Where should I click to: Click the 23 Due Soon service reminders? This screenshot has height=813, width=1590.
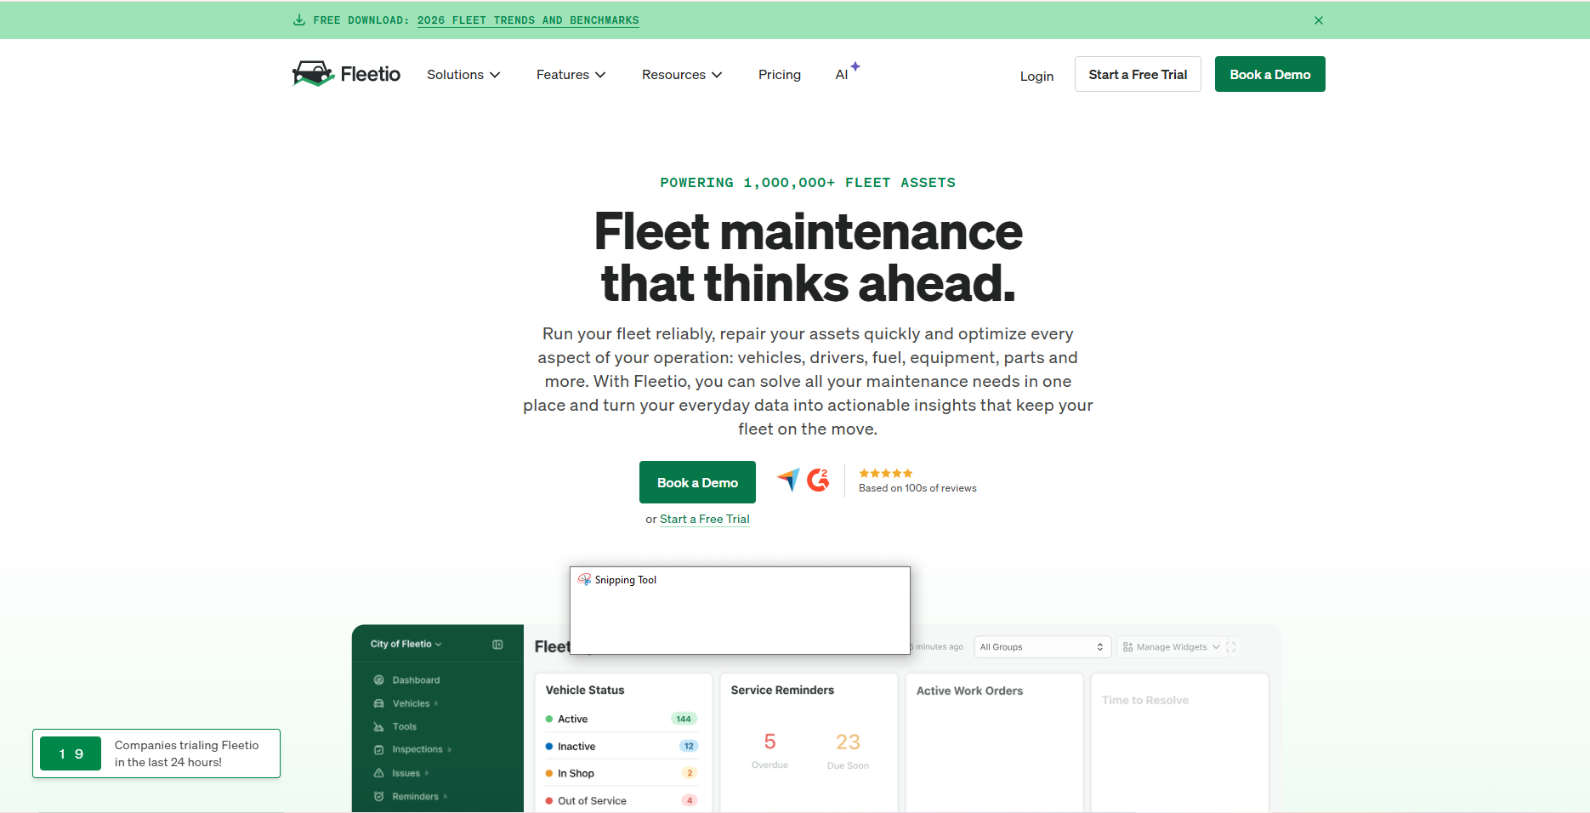848,750
